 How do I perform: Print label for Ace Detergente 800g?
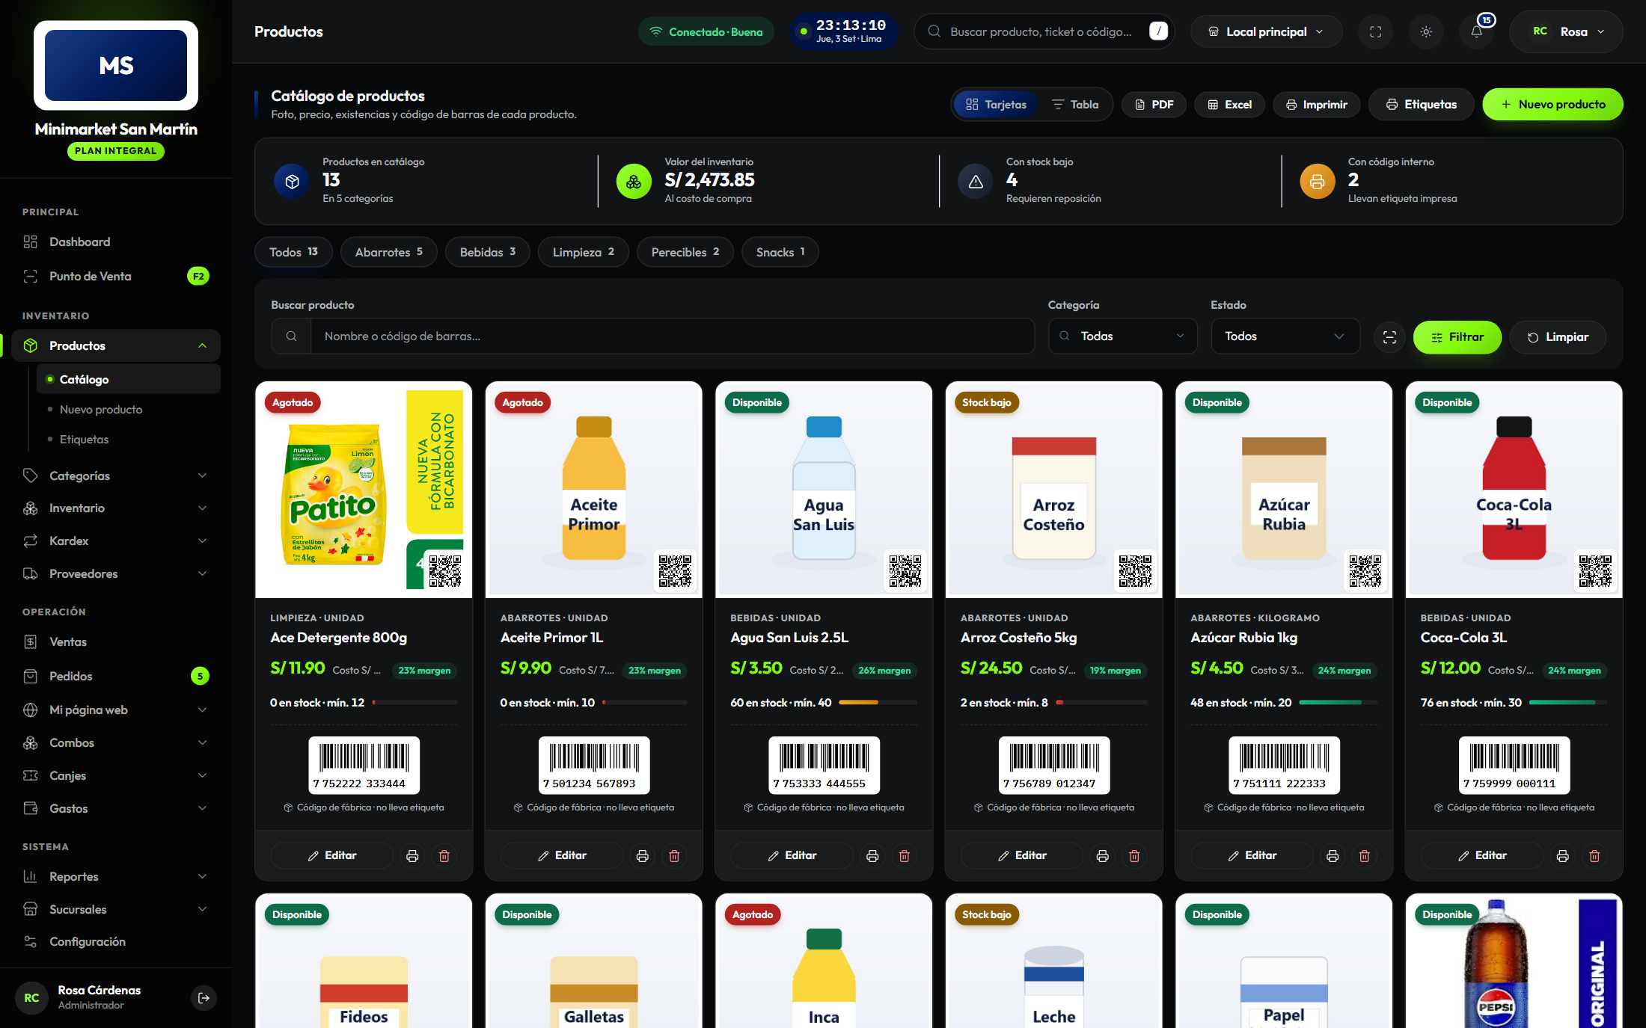pyautogui.click(x=412, y=856)
